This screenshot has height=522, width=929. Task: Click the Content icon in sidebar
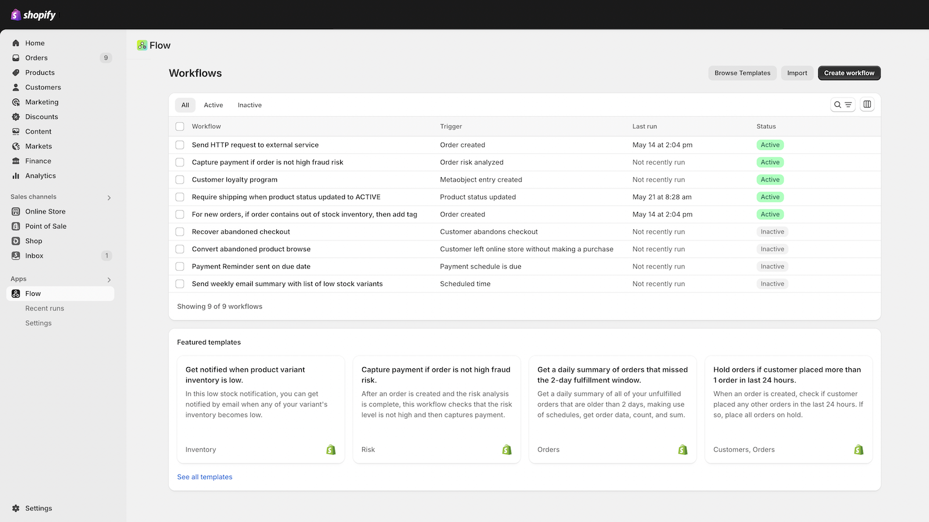point(16,132)
